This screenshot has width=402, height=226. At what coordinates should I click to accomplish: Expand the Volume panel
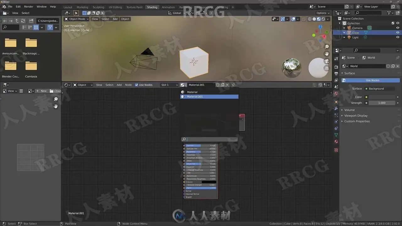tap(349, 110)
